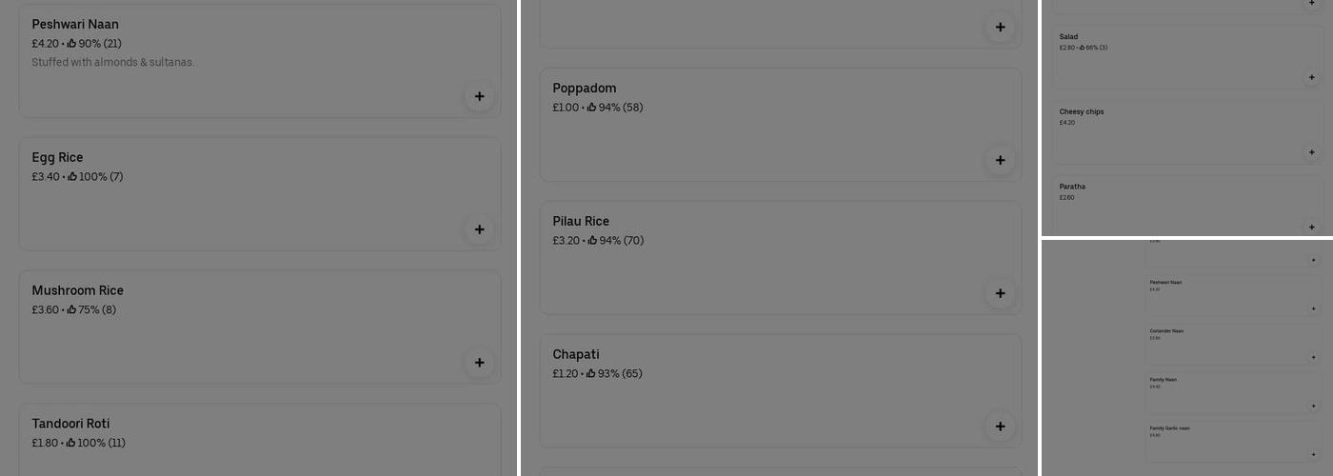Screen dimensions: 1333x476
Task: Open the Poppadom item name
Action: [584, 88]
